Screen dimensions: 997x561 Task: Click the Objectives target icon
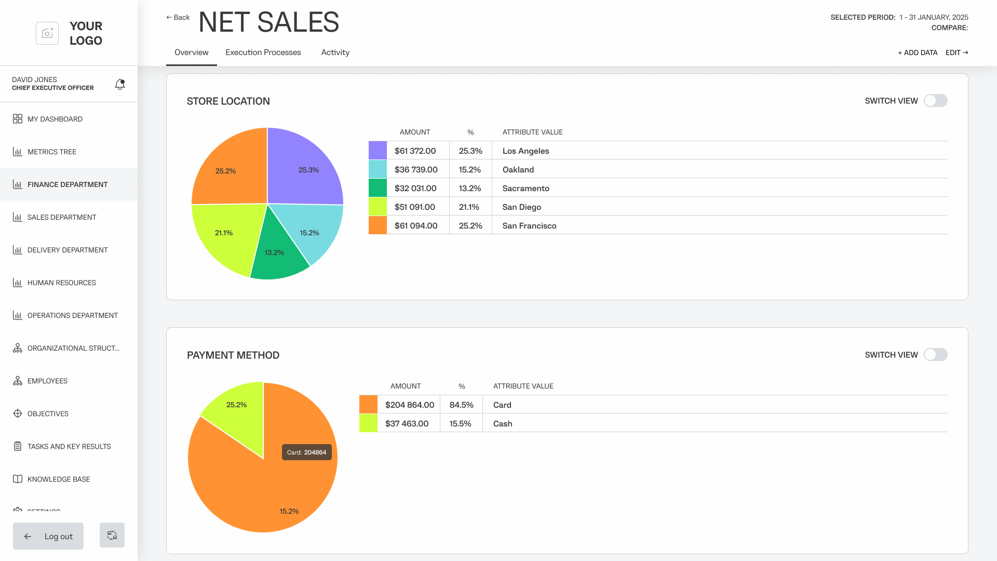(x=18, y=413)
